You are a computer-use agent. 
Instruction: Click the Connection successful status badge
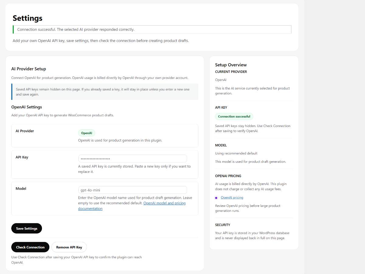coord(234,116)
